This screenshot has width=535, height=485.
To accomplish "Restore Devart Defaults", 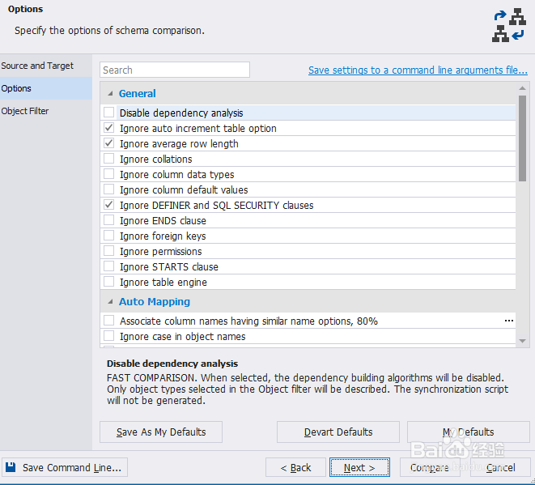I will [x=338, y=432].
